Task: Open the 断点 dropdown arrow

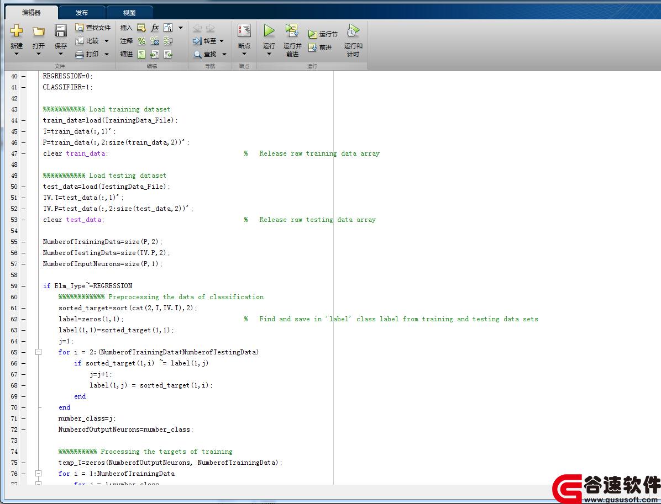Action: [244, 54]
